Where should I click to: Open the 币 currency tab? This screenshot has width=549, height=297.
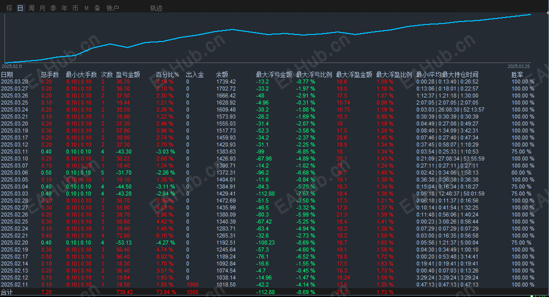pos(75,8)
